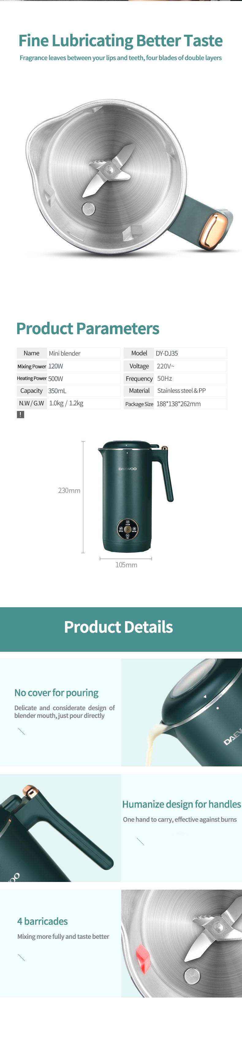Open the blender handle close-up image
Viewport: 242px width, 1043px height.
pos(61,828)
